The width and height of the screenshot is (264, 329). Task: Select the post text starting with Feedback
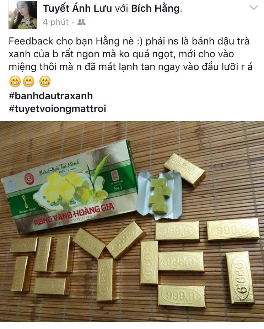tap(130, 54)
